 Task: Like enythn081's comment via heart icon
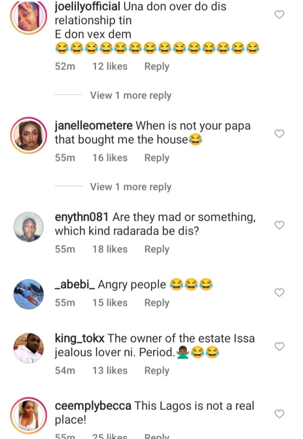(x=279, y=225)
